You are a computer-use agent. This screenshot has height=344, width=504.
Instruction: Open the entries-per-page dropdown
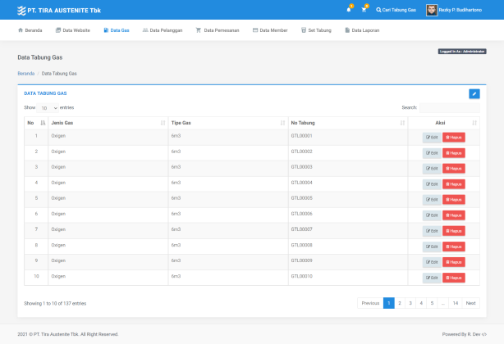(48, 107)
